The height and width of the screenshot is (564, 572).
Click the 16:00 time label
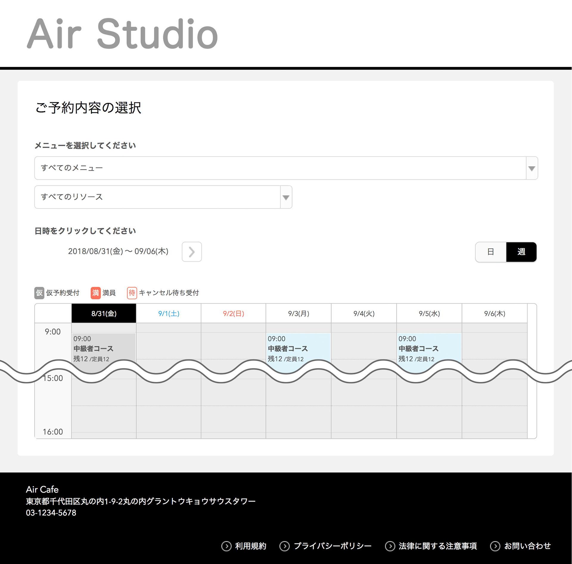pos(53,432)
